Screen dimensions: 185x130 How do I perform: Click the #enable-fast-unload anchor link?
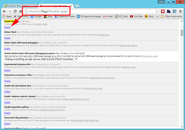click(93, 89)
